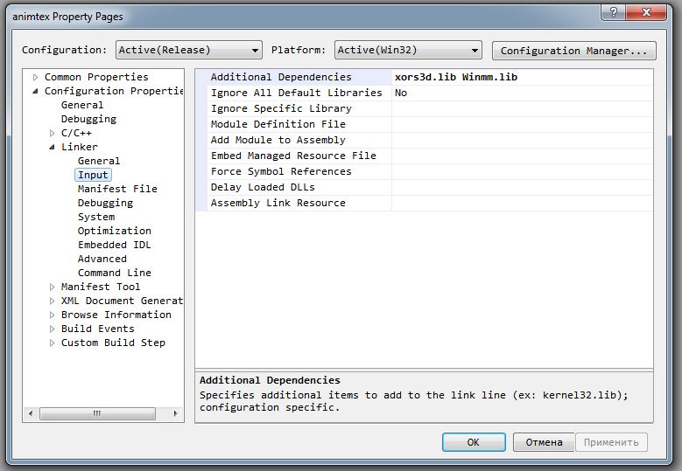The width and height of the screenshot is (682, 471).
Task: Expand the C/C++ tree node
Action: click(x=53, y=133)
